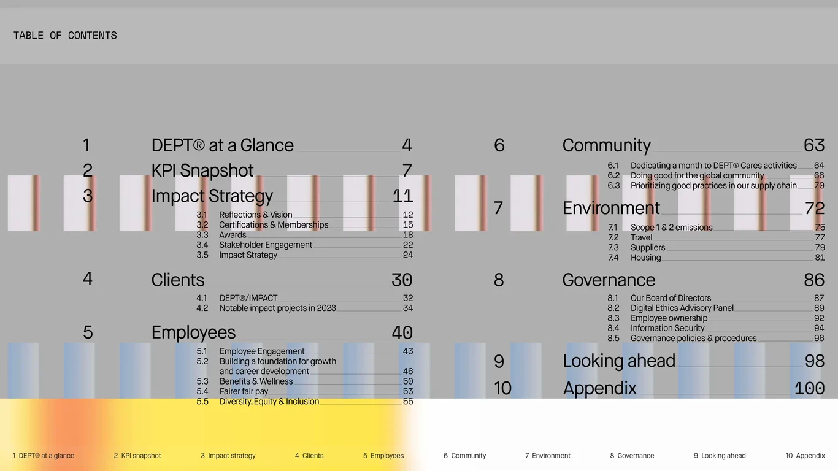Select '8 Governance' in bottom navigation
This screenshot has width=838, height=471.
point(632,456)
